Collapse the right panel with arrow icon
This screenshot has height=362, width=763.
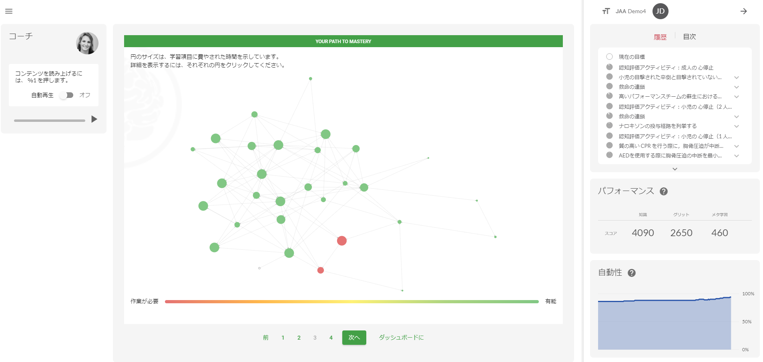coord(743,11)
